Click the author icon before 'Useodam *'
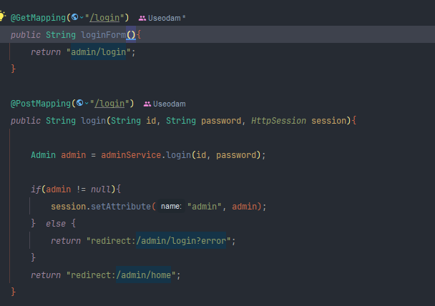The height and width of the screenshot is (306, 435). pyautogui.click(x=142, y=19)
